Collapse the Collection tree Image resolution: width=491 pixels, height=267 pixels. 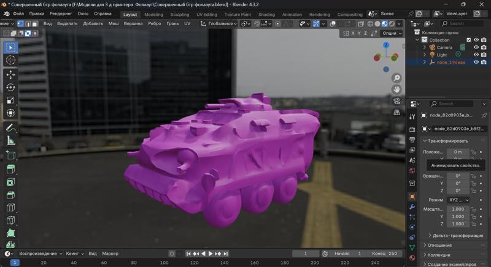pyautogui.click(x=417, y=40)
